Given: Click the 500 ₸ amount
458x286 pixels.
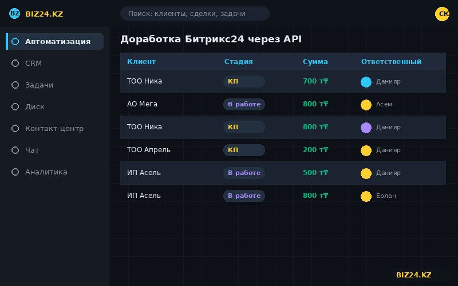Looking at the screenshot, I should pos(315,173).
